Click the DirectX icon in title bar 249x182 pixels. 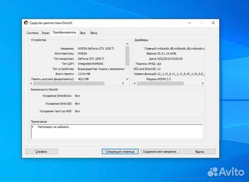click(x=26, y=23)
